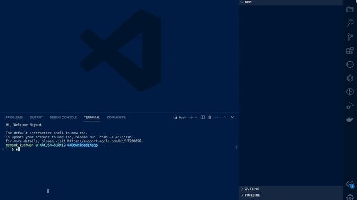This screenshot has height=200, width=357.
Task: Open the Explorer view in activity bar
Action: [350, 9]
